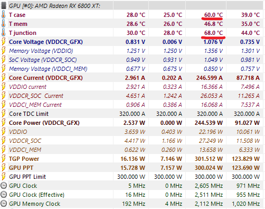Click the clock icon beside GPU Memory Clock
Screen dimensions: 265x209
4,204
